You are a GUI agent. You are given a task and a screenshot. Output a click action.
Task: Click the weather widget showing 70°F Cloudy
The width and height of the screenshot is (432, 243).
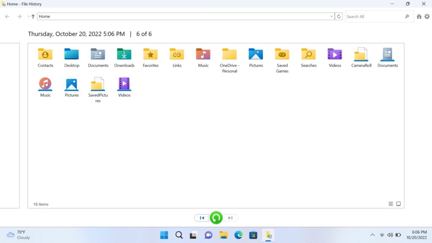coord(18,235)
